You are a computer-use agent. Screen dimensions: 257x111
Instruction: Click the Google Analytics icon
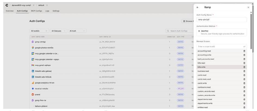click(x=33, y=83)
